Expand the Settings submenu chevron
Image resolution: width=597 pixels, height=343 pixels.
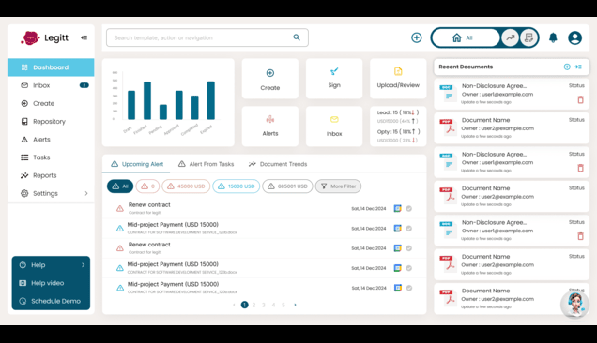86,193
